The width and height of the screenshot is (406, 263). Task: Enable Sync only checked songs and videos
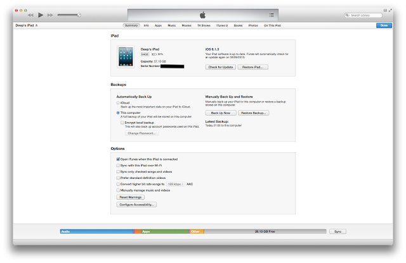118,171
